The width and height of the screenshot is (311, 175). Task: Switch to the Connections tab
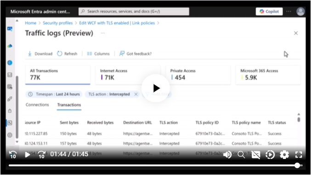tap(37, 104)
